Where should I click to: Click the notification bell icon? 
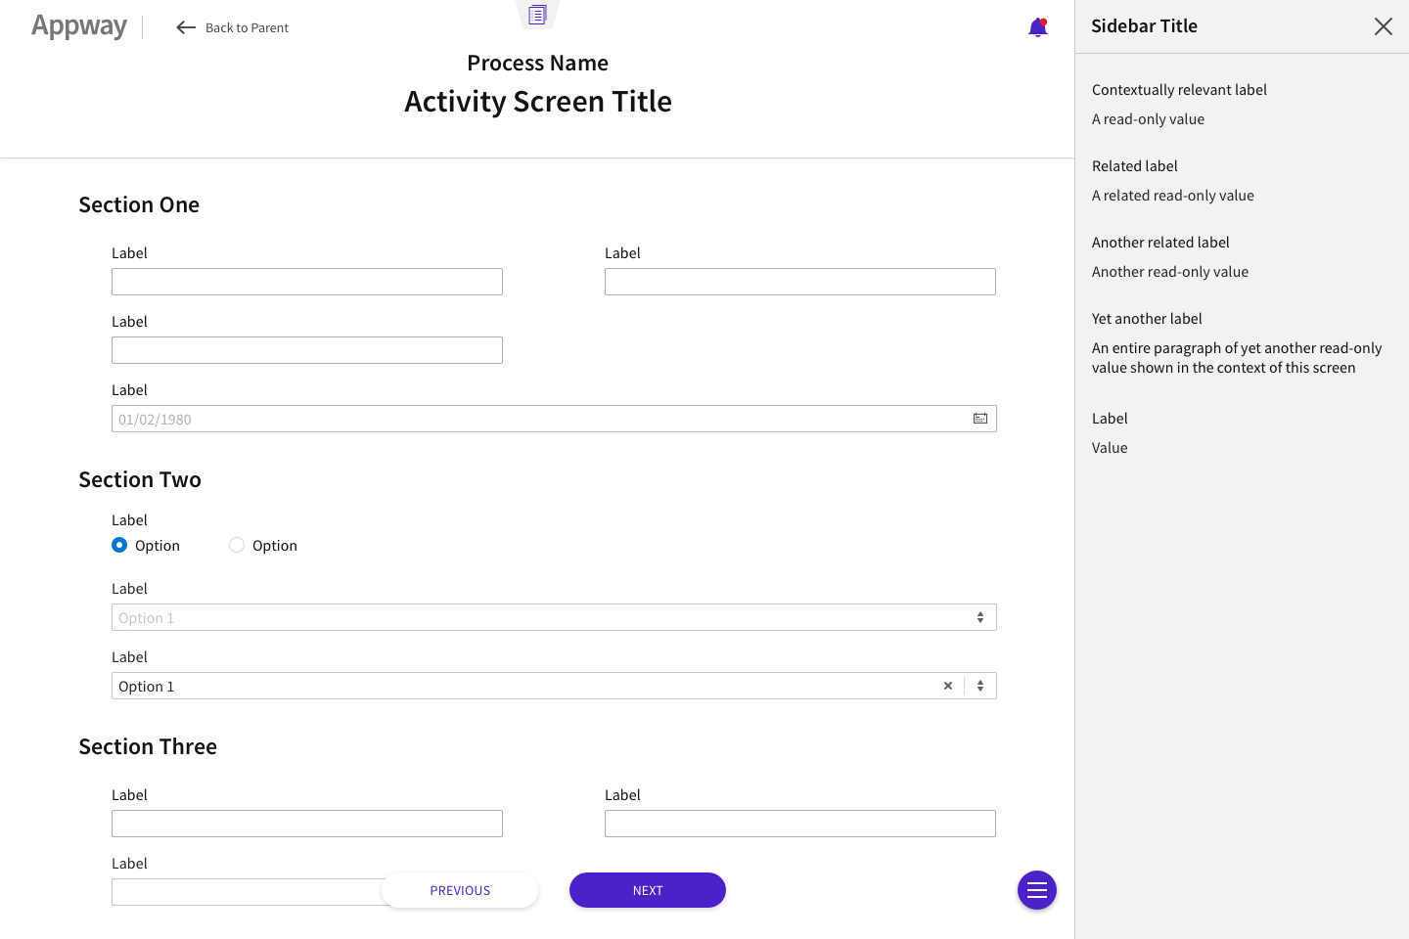point(1038,27)
